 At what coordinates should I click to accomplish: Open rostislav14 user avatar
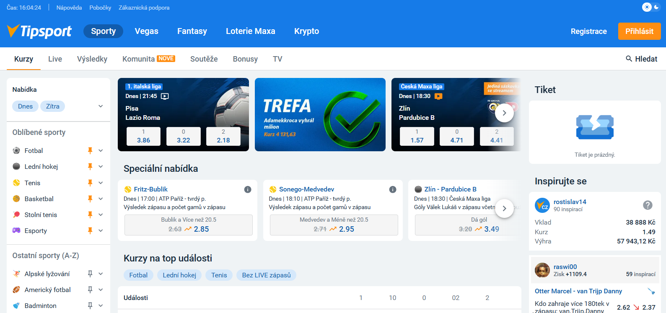pyautogui.click(x=542, y=205)
